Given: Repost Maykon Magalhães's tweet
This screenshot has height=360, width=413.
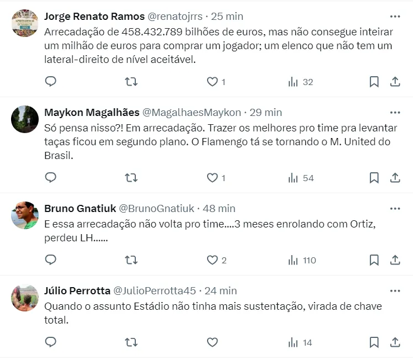Looking at the screenshot, I should tap(131, 178).
